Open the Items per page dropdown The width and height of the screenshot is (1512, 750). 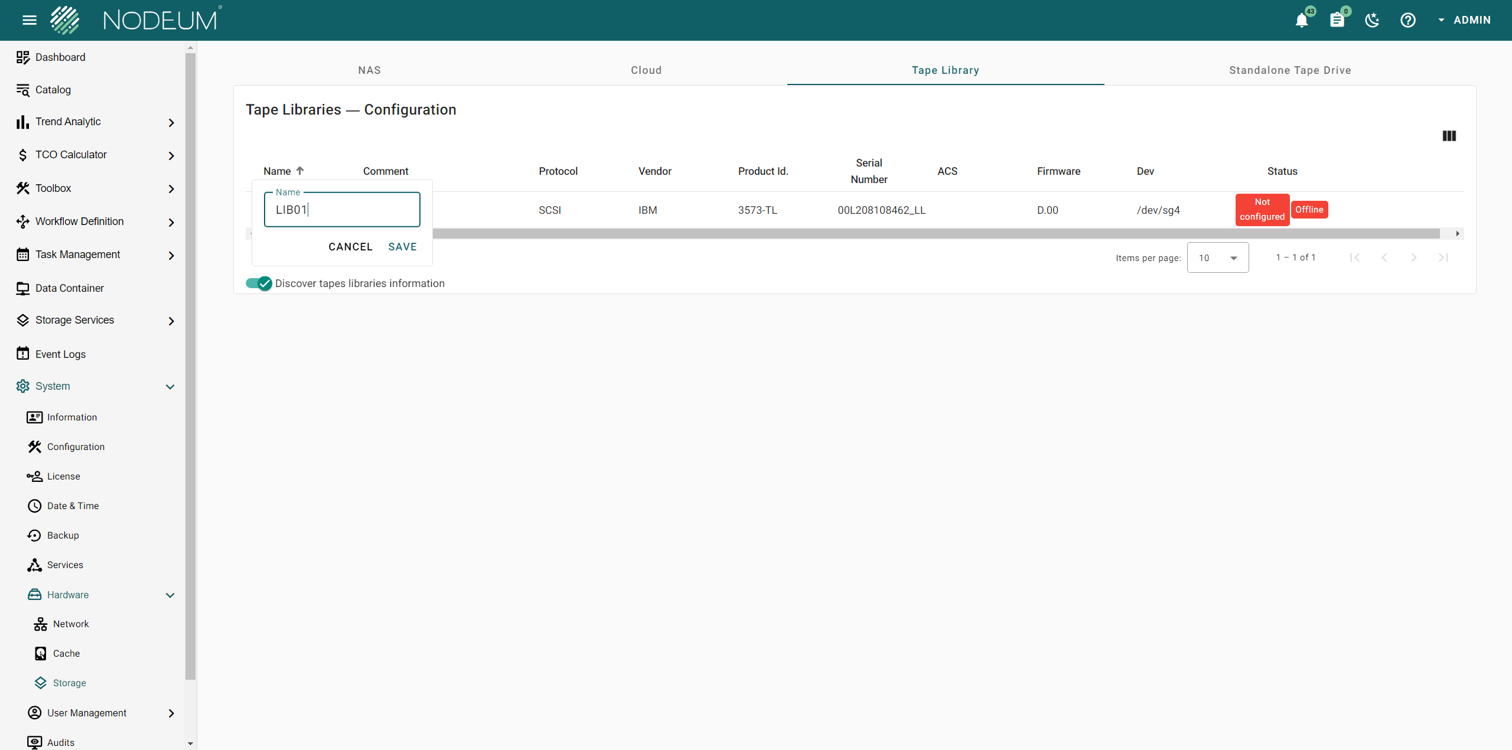click(1218, 257)
